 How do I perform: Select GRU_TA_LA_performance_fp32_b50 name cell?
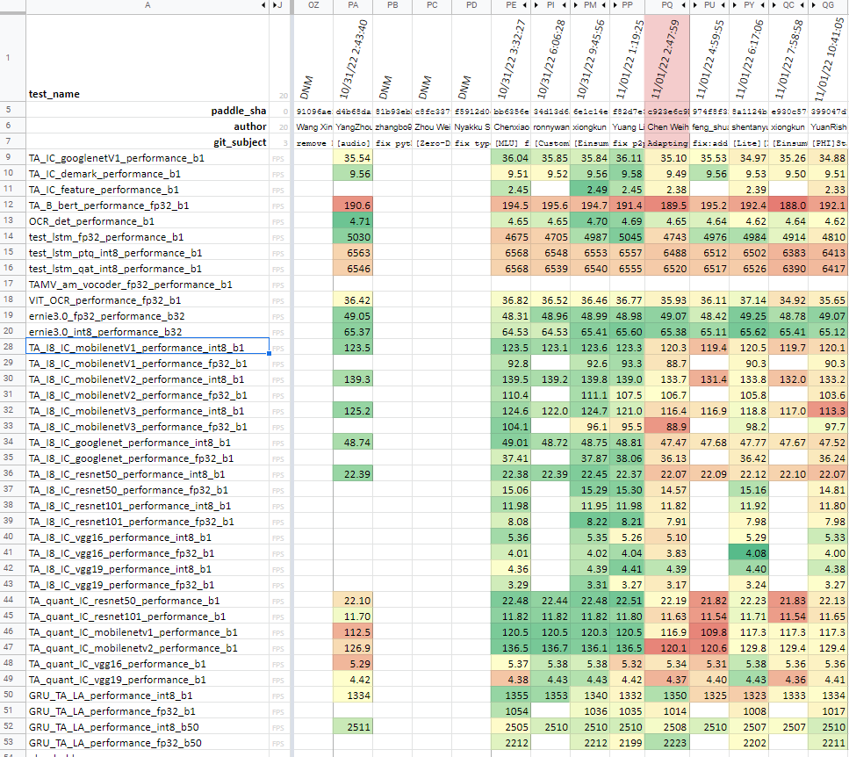tap(147, 743)
